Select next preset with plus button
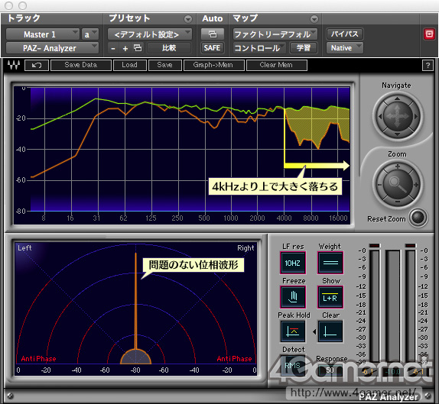 click(x=125, y=48)
